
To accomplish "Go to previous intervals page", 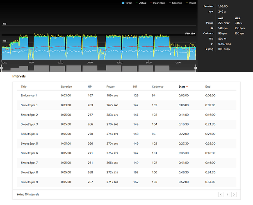I will tap(221, 194).
